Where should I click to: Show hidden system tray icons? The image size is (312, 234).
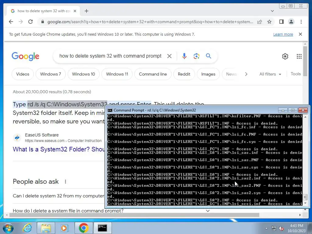click(x=266, y=228)
